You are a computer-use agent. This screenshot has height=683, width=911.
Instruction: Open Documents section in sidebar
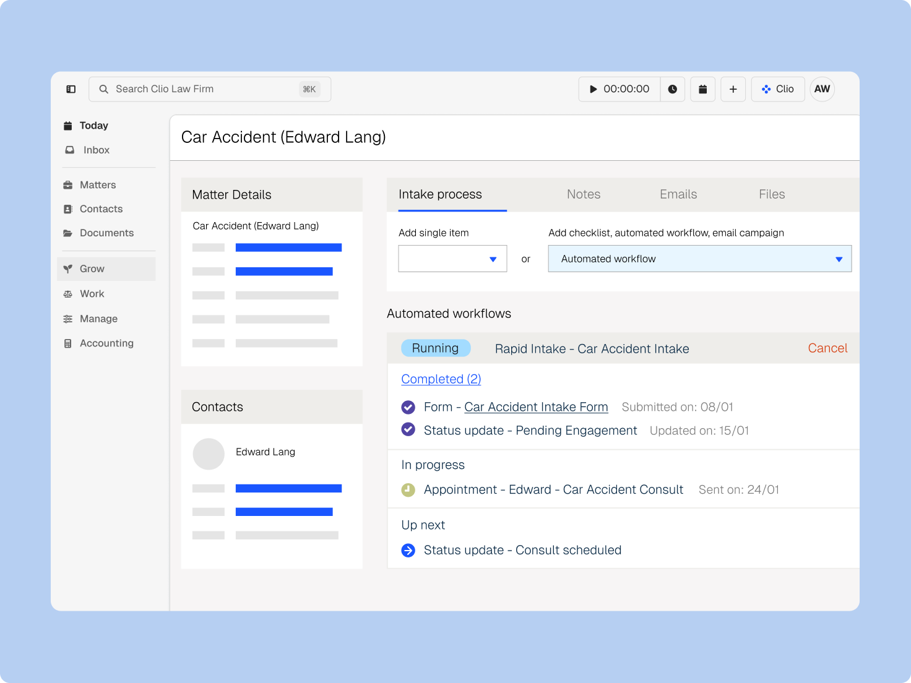coord(98,233)
